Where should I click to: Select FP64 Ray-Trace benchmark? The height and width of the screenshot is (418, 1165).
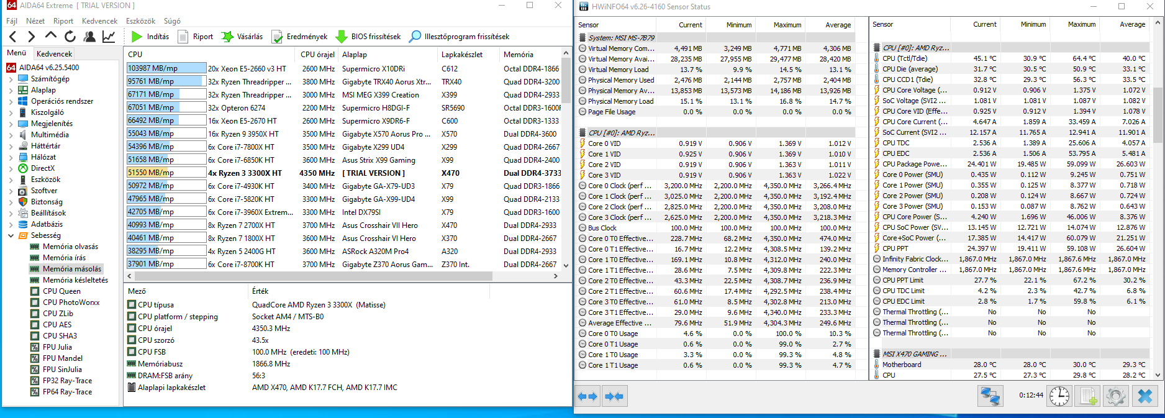(67, 392)
